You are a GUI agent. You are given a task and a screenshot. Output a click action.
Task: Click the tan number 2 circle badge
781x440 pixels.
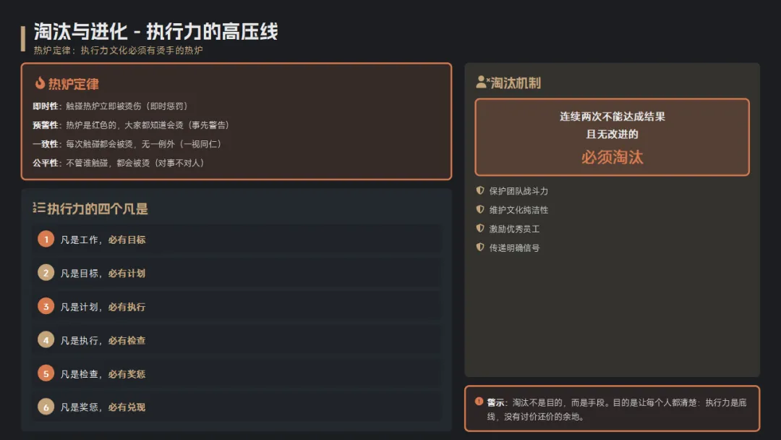(46, 273)
